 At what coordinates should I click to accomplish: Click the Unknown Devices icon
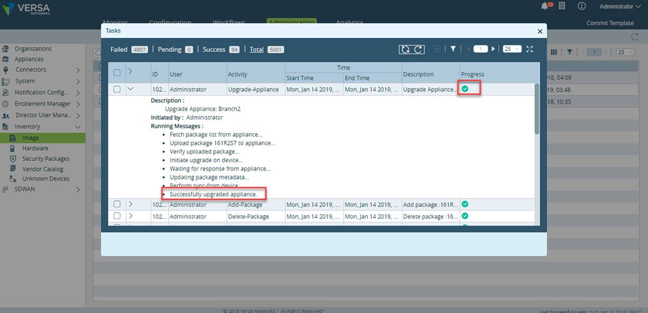(13, 179)
